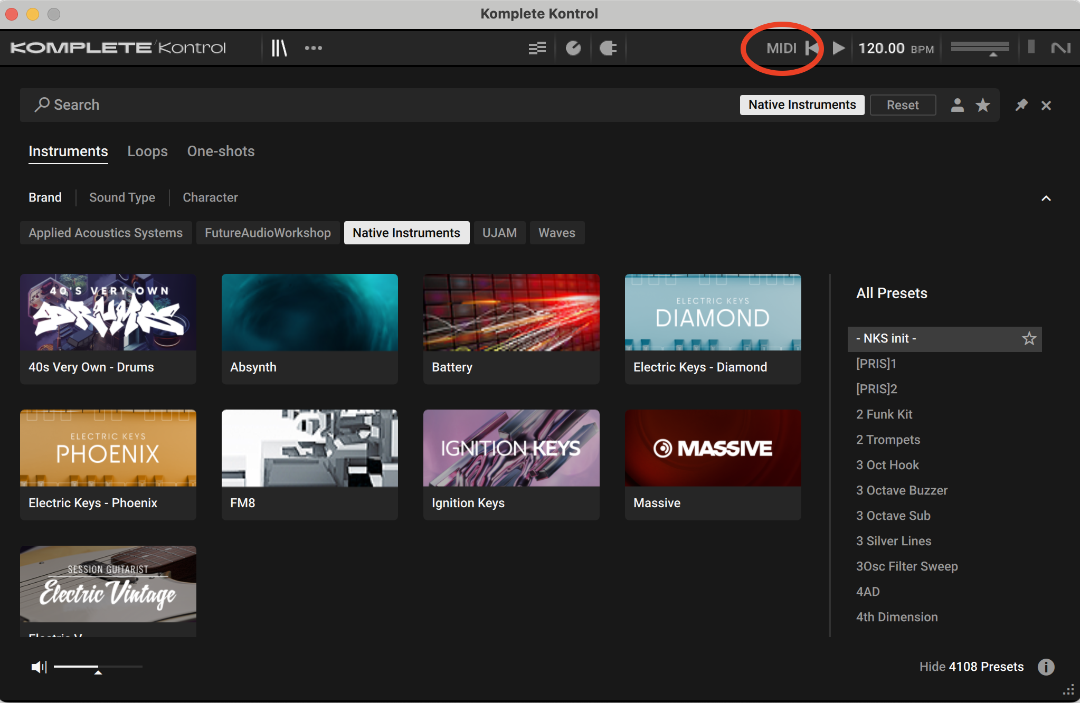Select the 4th Dimension preset

point(945,617)
